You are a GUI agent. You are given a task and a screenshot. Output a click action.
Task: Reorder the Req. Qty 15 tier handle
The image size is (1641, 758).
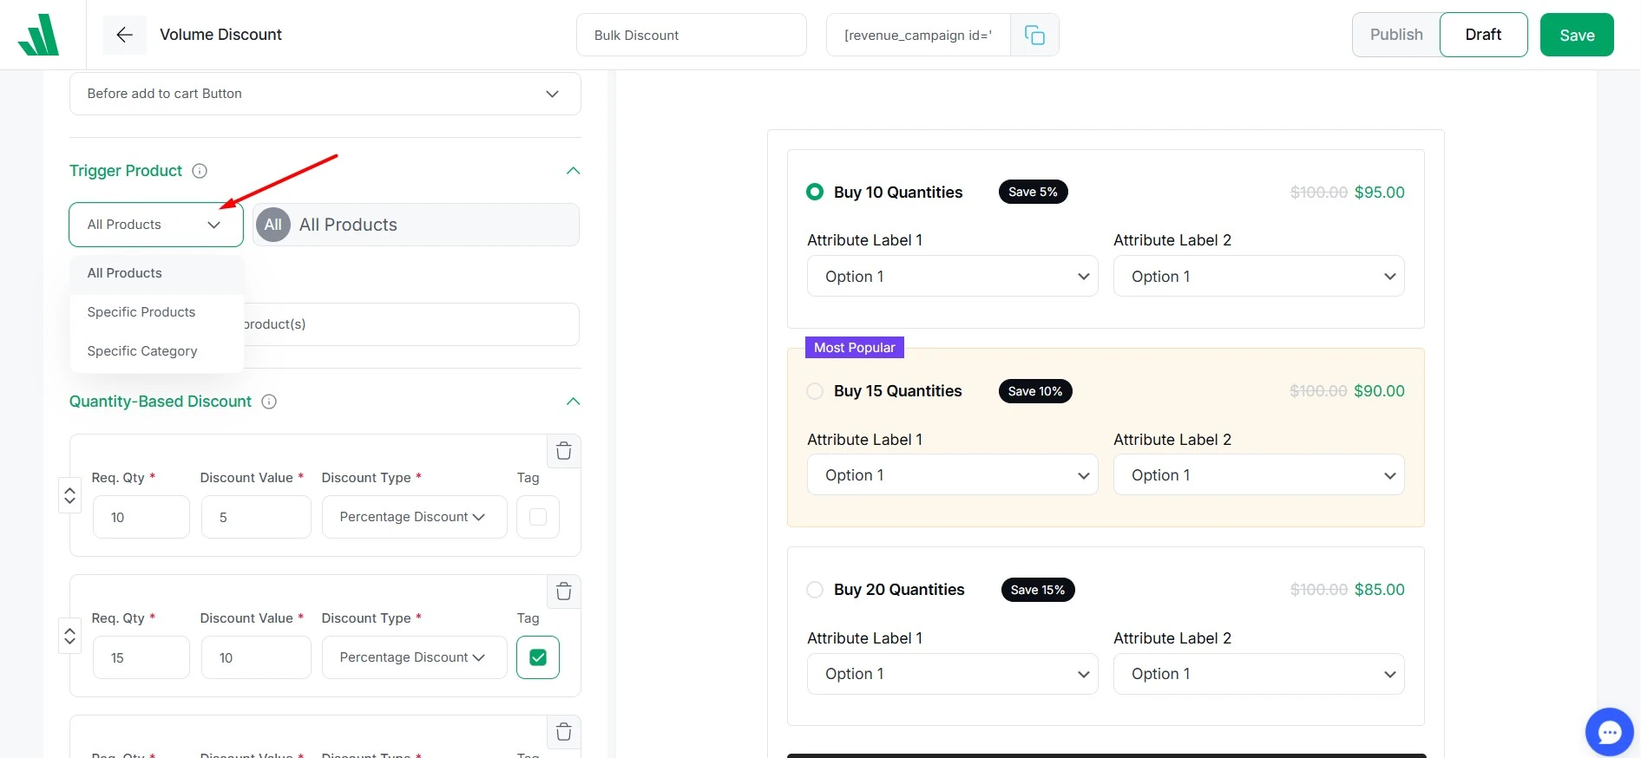click(69, 636)
